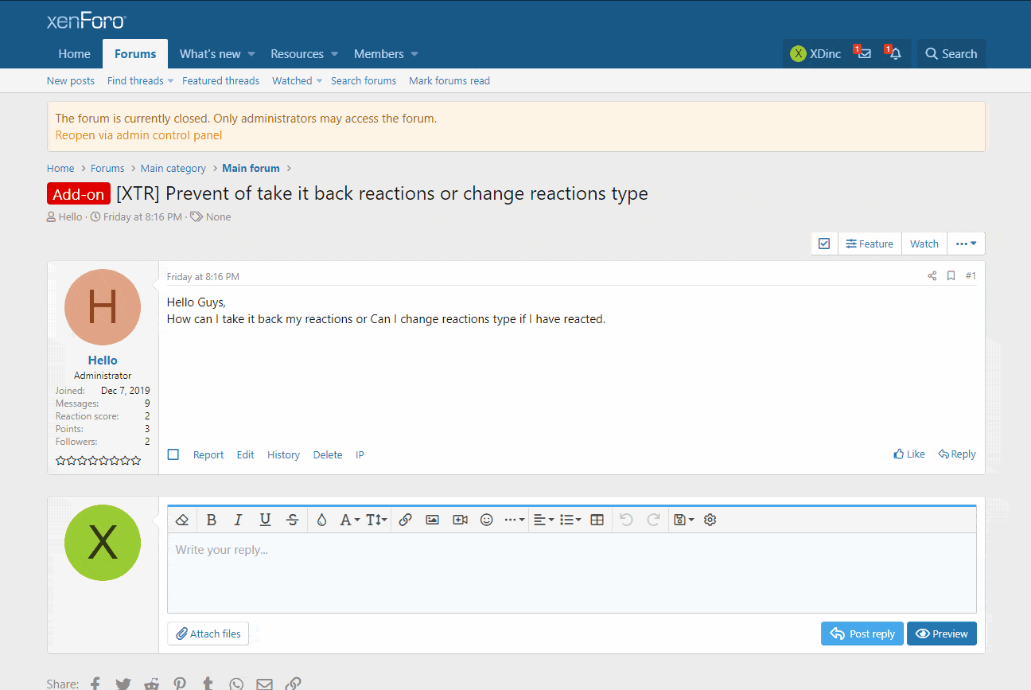Expand the What's new dropdown arrow
This screenshot has height=690, width=1031.
coord(251,54)
